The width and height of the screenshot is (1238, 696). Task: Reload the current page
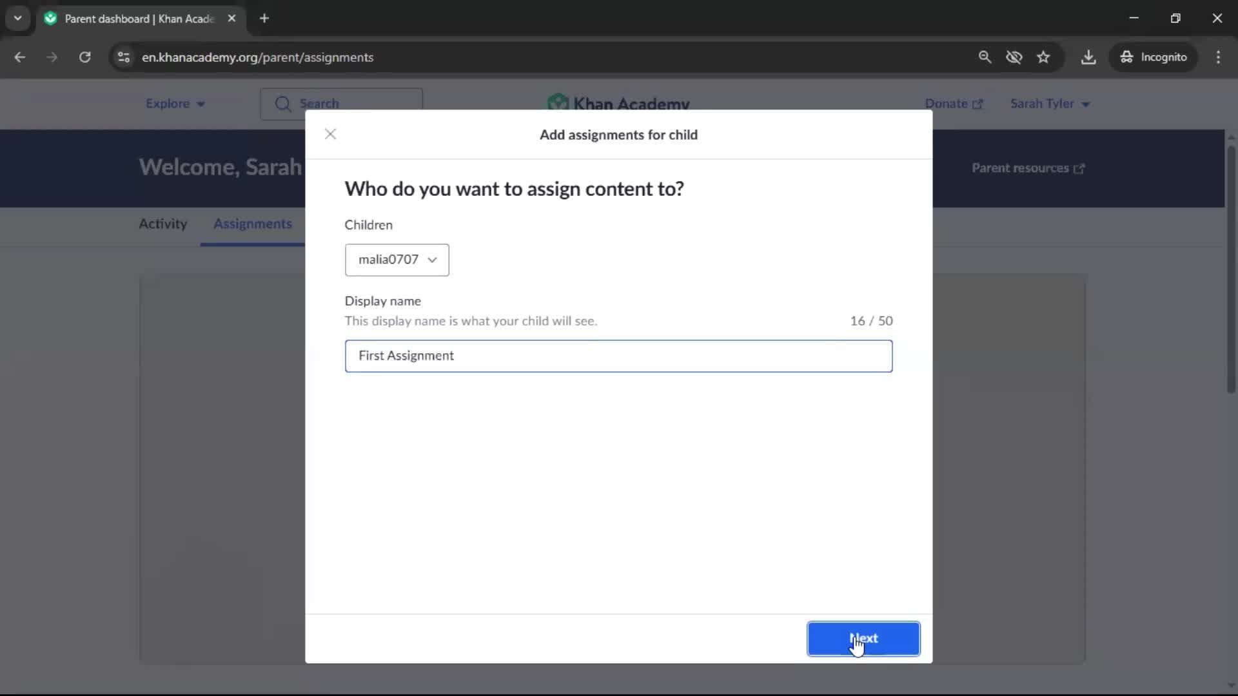click(x=84, y=57)
